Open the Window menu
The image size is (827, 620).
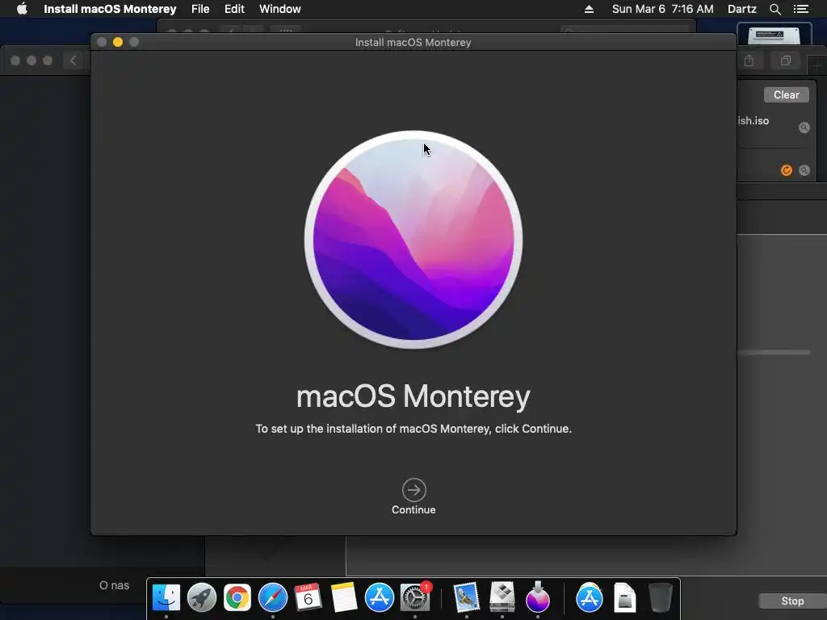pos(280,9)
